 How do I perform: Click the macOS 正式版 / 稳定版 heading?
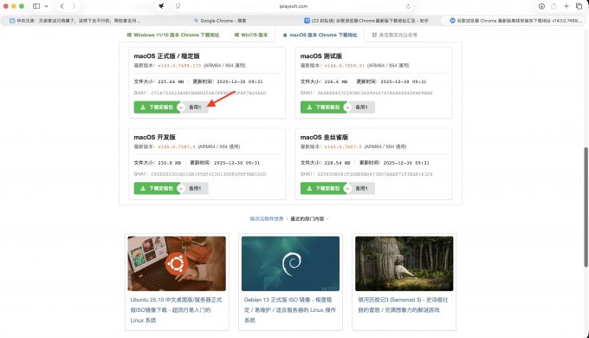point(167,56)
